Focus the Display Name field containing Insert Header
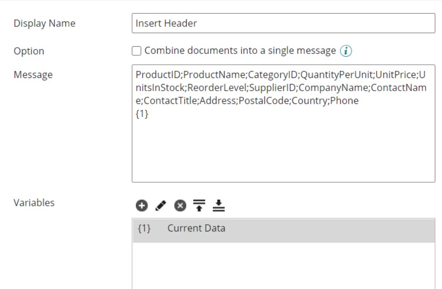Viewport: 442px width, 289px height. point(283,23)
